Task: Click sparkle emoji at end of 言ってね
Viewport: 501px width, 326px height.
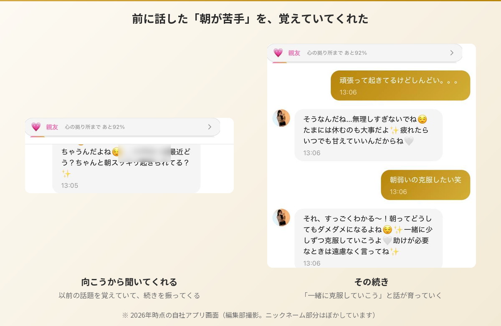Action: [x=395, y=251]
